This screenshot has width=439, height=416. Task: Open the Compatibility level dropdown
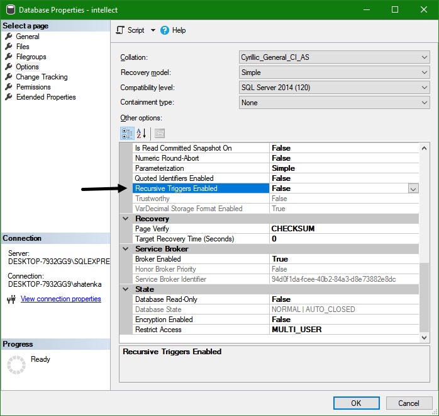click(425, 88)
